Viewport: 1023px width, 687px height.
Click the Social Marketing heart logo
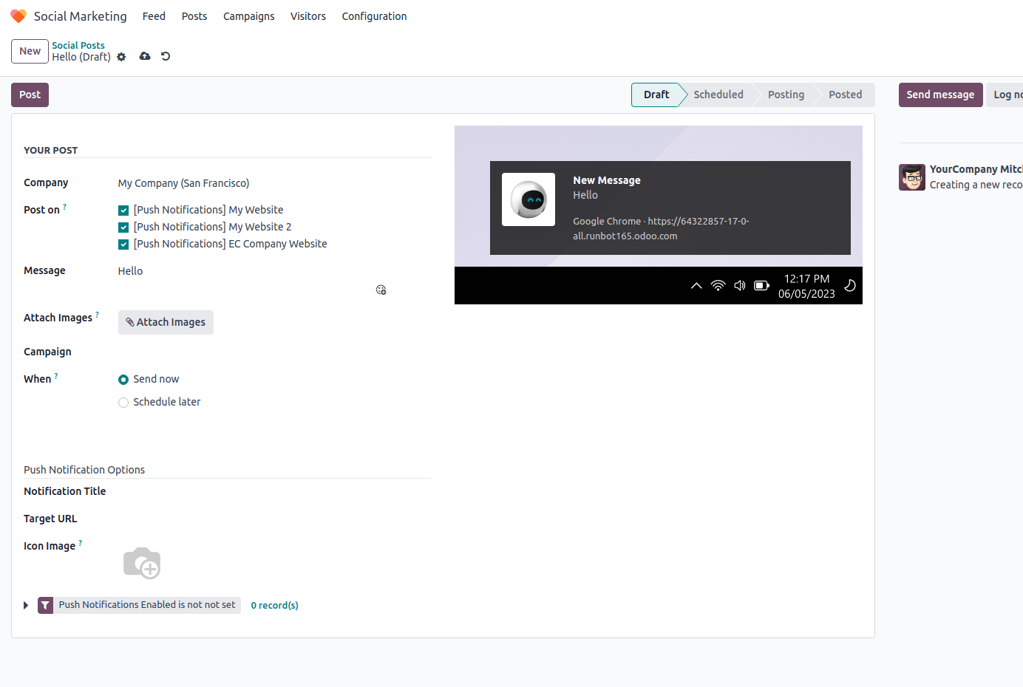click(x=18, y=16)
